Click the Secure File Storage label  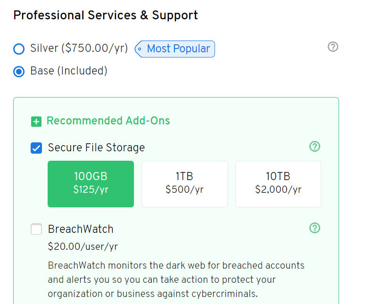[96, 148]
